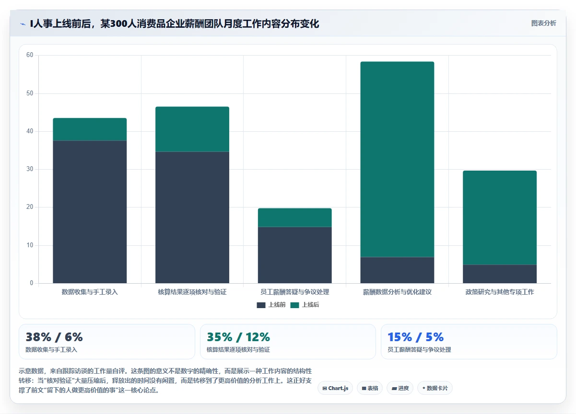
Task: Click the 15% / 5% stat card
Action: (x=469, y=342)
